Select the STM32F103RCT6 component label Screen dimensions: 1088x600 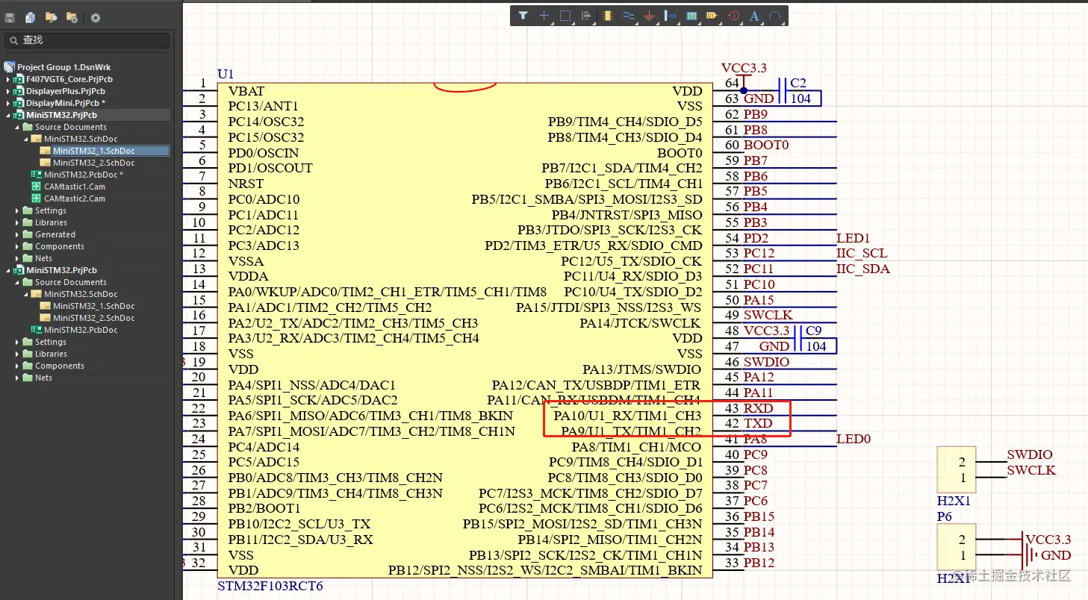coord(270,587)
